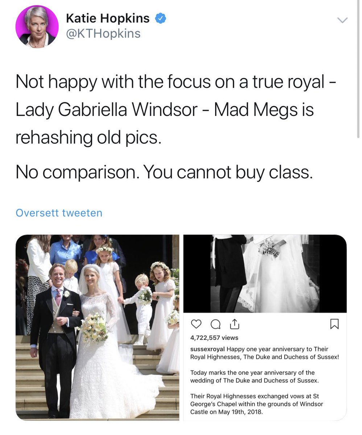Viewport: 362px width, 435px height.
Task: Click caption paragraph about St George's Chapel
Action: click(x=257, y=404)
